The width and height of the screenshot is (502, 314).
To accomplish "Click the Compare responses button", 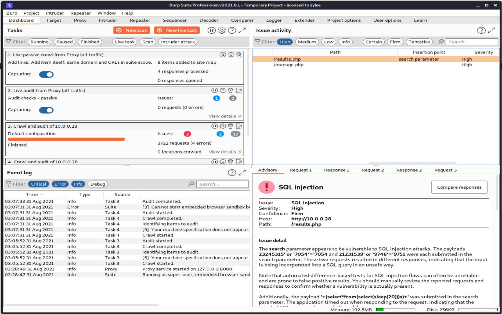I will coord(459,187).
